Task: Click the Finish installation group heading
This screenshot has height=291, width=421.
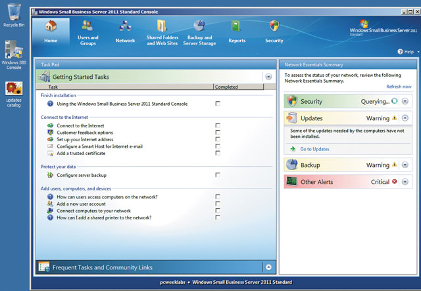Action: tap(59, 95)
